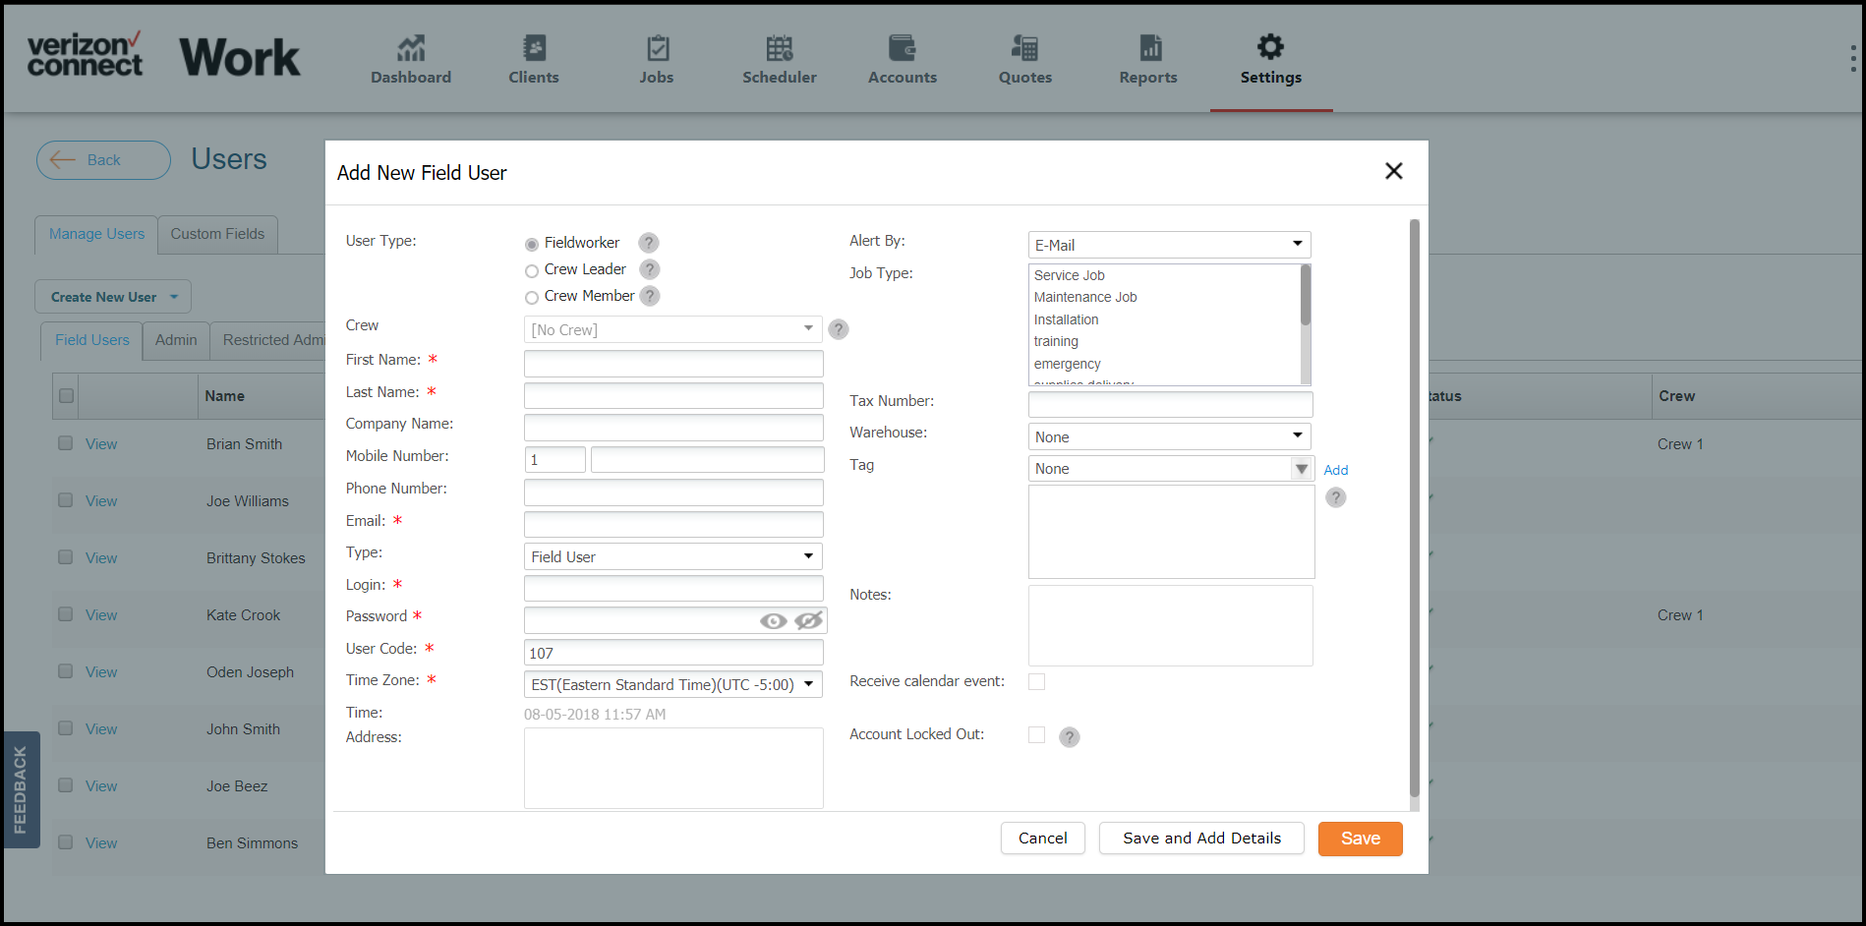
Task: Switch to Custom Fields tab
Action: (217, 234)
